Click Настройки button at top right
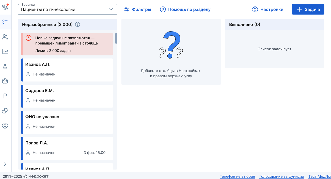Image resolution: width=331 pixels, height=179 pixels. coord(268,9)
